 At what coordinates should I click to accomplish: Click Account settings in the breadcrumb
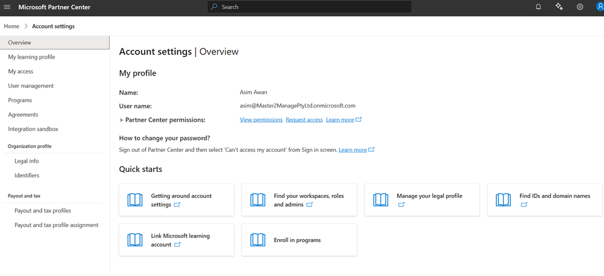tap(53, 26)
